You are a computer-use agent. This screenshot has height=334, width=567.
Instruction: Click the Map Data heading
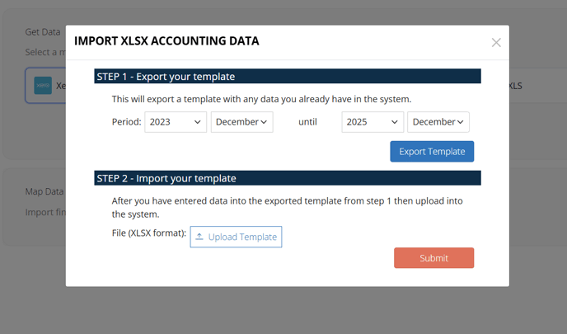(45, 192)
